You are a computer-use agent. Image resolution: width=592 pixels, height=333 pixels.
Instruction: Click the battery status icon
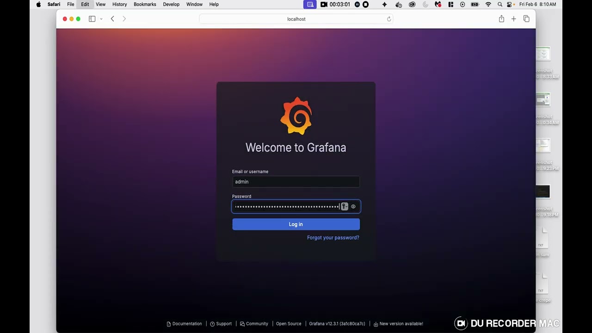(475, 4)
